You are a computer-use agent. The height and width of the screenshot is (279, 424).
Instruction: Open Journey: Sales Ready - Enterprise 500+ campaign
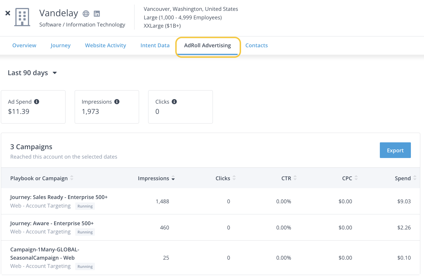click(x=59, y=197)
